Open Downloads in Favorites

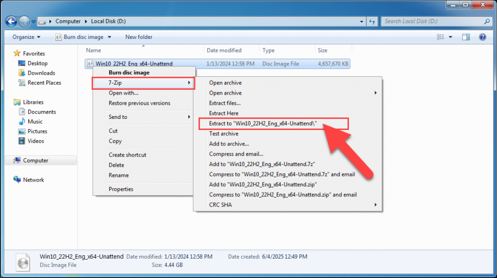point(37,73)
